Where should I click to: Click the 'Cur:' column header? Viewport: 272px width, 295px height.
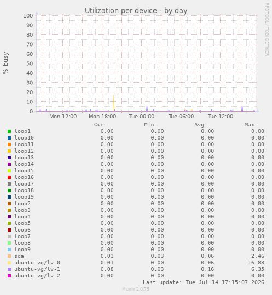[100, 125]
